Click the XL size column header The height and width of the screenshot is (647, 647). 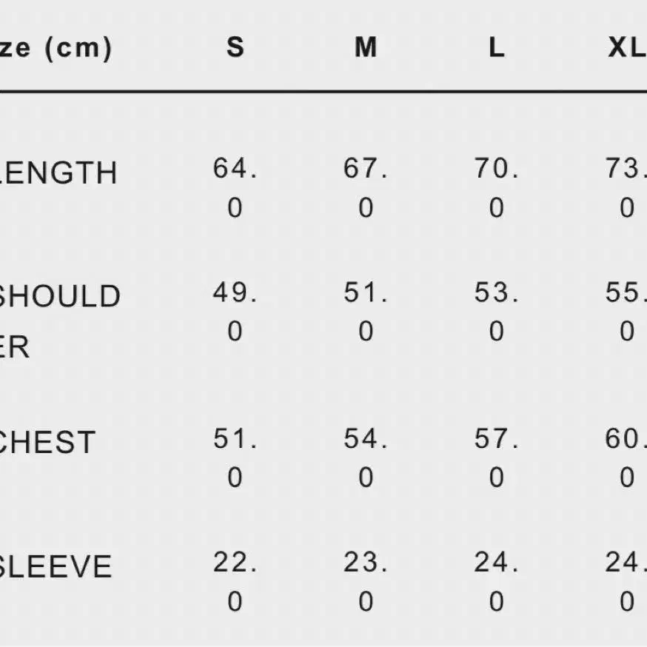point(627,47)
